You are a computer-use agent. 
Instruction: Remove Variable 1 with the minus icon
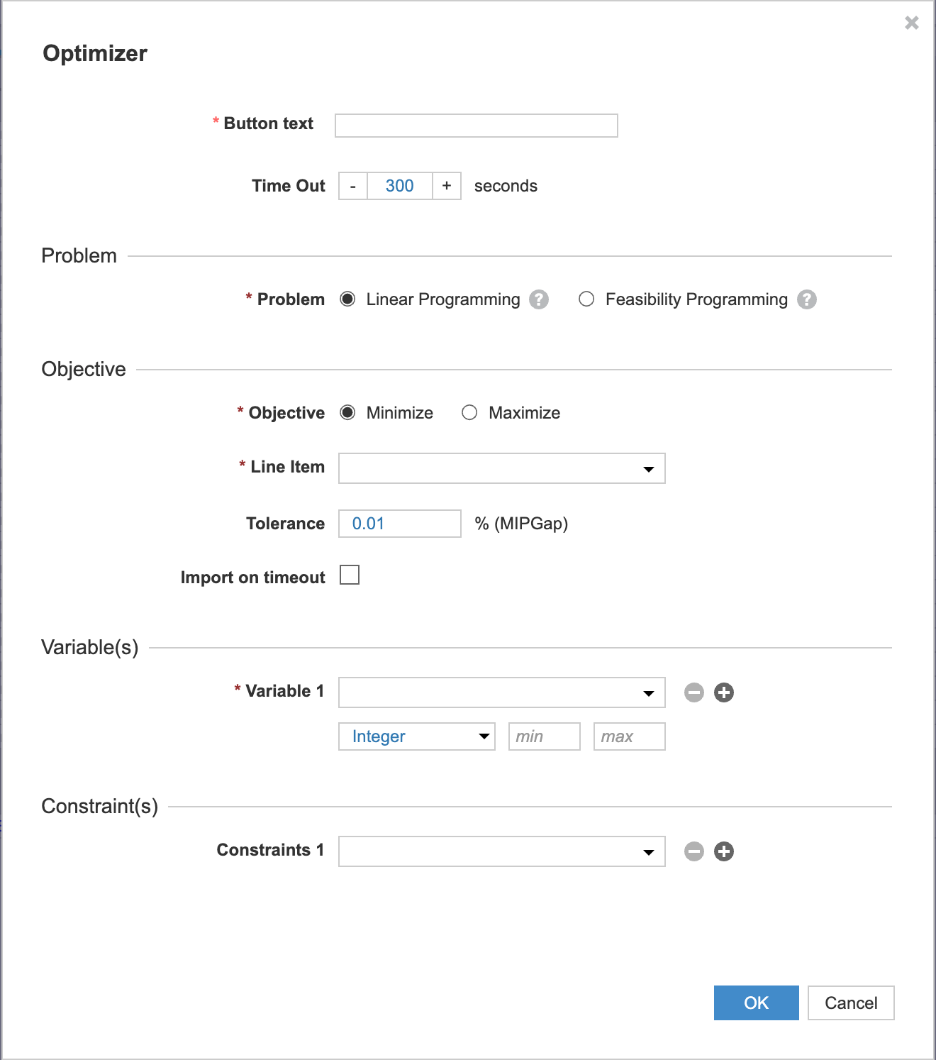[694, 692]
